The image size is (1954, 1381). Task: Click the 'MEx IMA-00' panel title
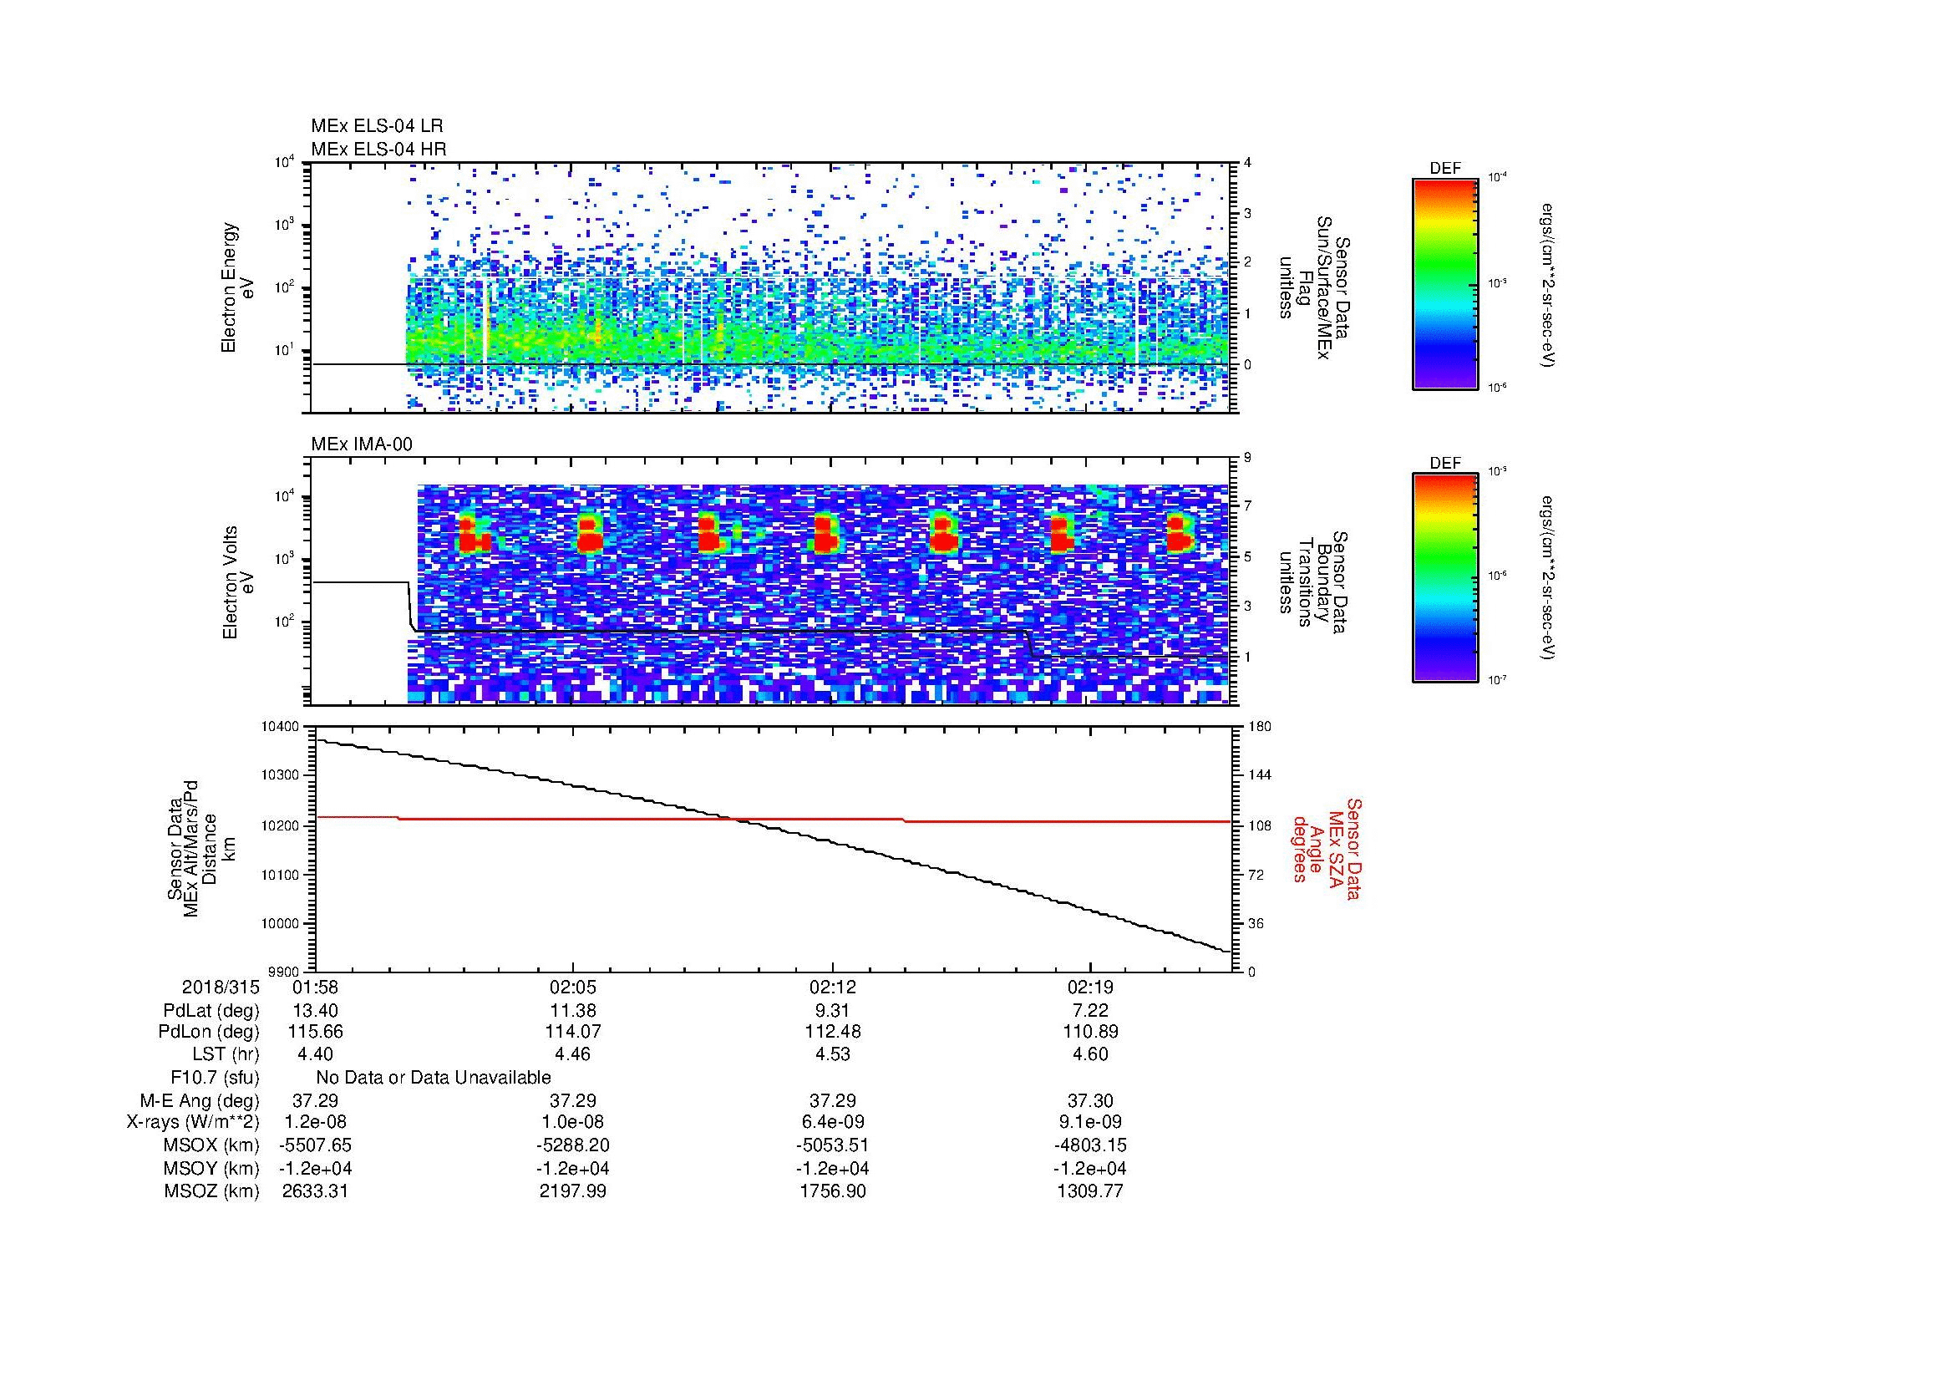[x=362, y=444]
